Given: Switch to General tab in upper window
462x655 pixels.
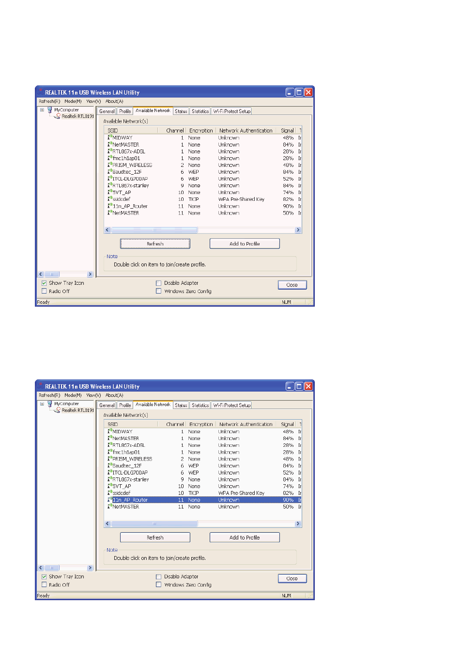Looking at the screenshot, I should point(107,111).
